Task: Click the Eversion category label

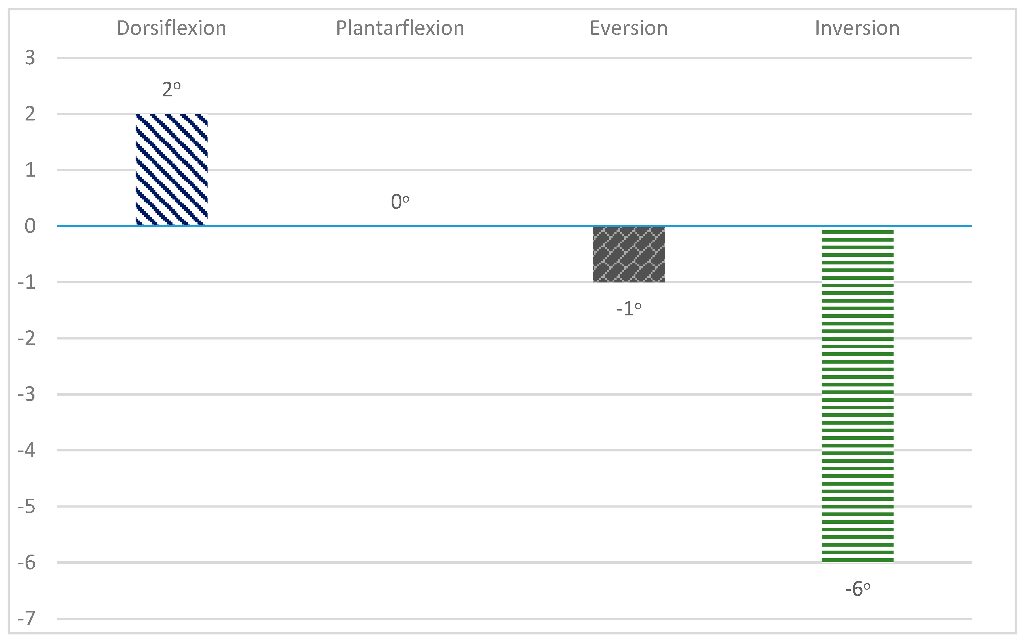Action: pos(628,28)
